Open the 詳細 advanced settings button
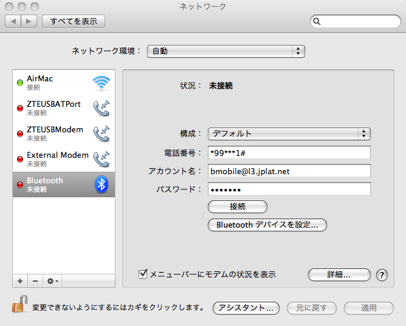The width and height of the screenshot is (406, 326). tap(339, 274)
